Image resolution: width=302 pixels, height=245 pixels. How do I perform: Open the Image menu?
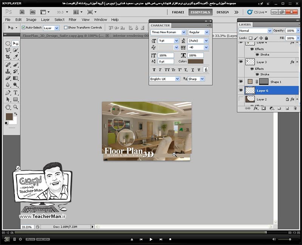31,20
